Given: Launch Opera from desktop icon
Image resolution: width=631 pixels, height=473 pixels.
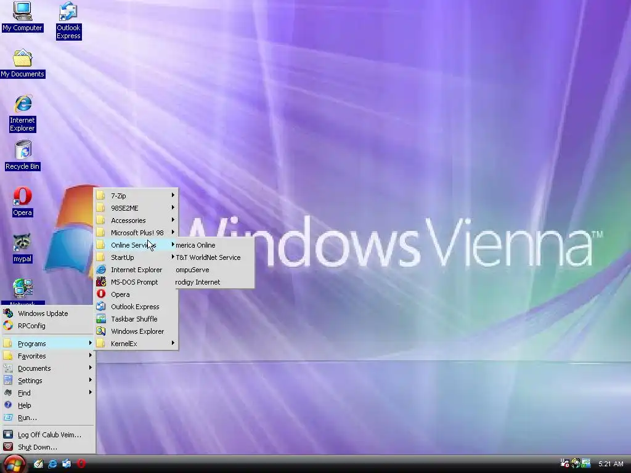Looking at the screenshot, I should click(x=23, y=202).
